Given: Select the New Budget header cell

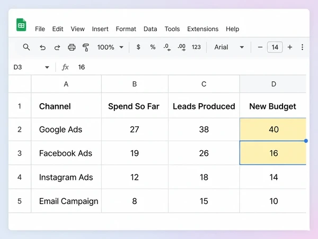Looking at the screenshot, I should click(x=273, y=105).
